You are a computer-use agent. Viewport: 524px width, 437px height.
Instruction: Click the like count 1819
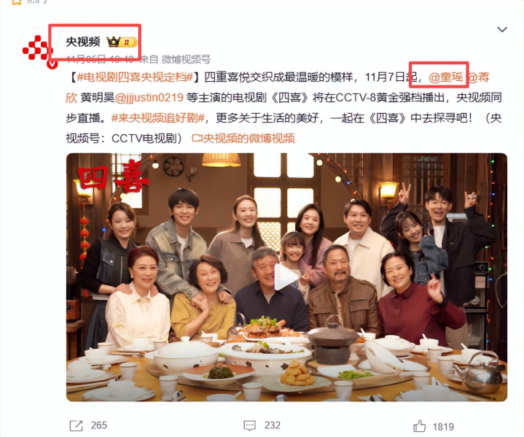(x=443, y=427)
